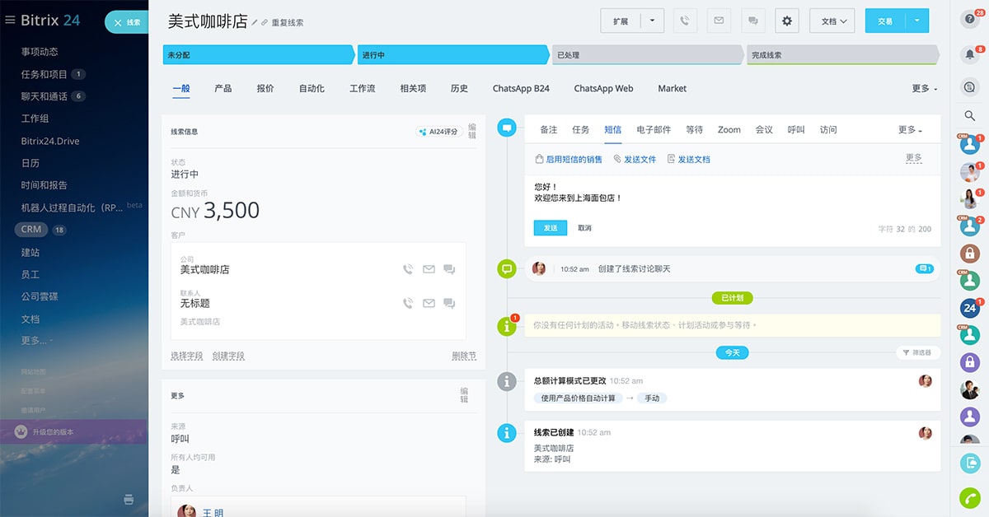Click in the SMS message text area
Viewport: 989px width, 517px height.
[733, 193]
